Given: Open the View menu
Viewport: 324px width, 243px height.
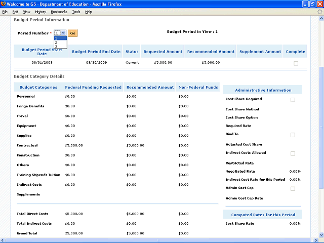Looking at the screenshot, I should tap(26, 11).
